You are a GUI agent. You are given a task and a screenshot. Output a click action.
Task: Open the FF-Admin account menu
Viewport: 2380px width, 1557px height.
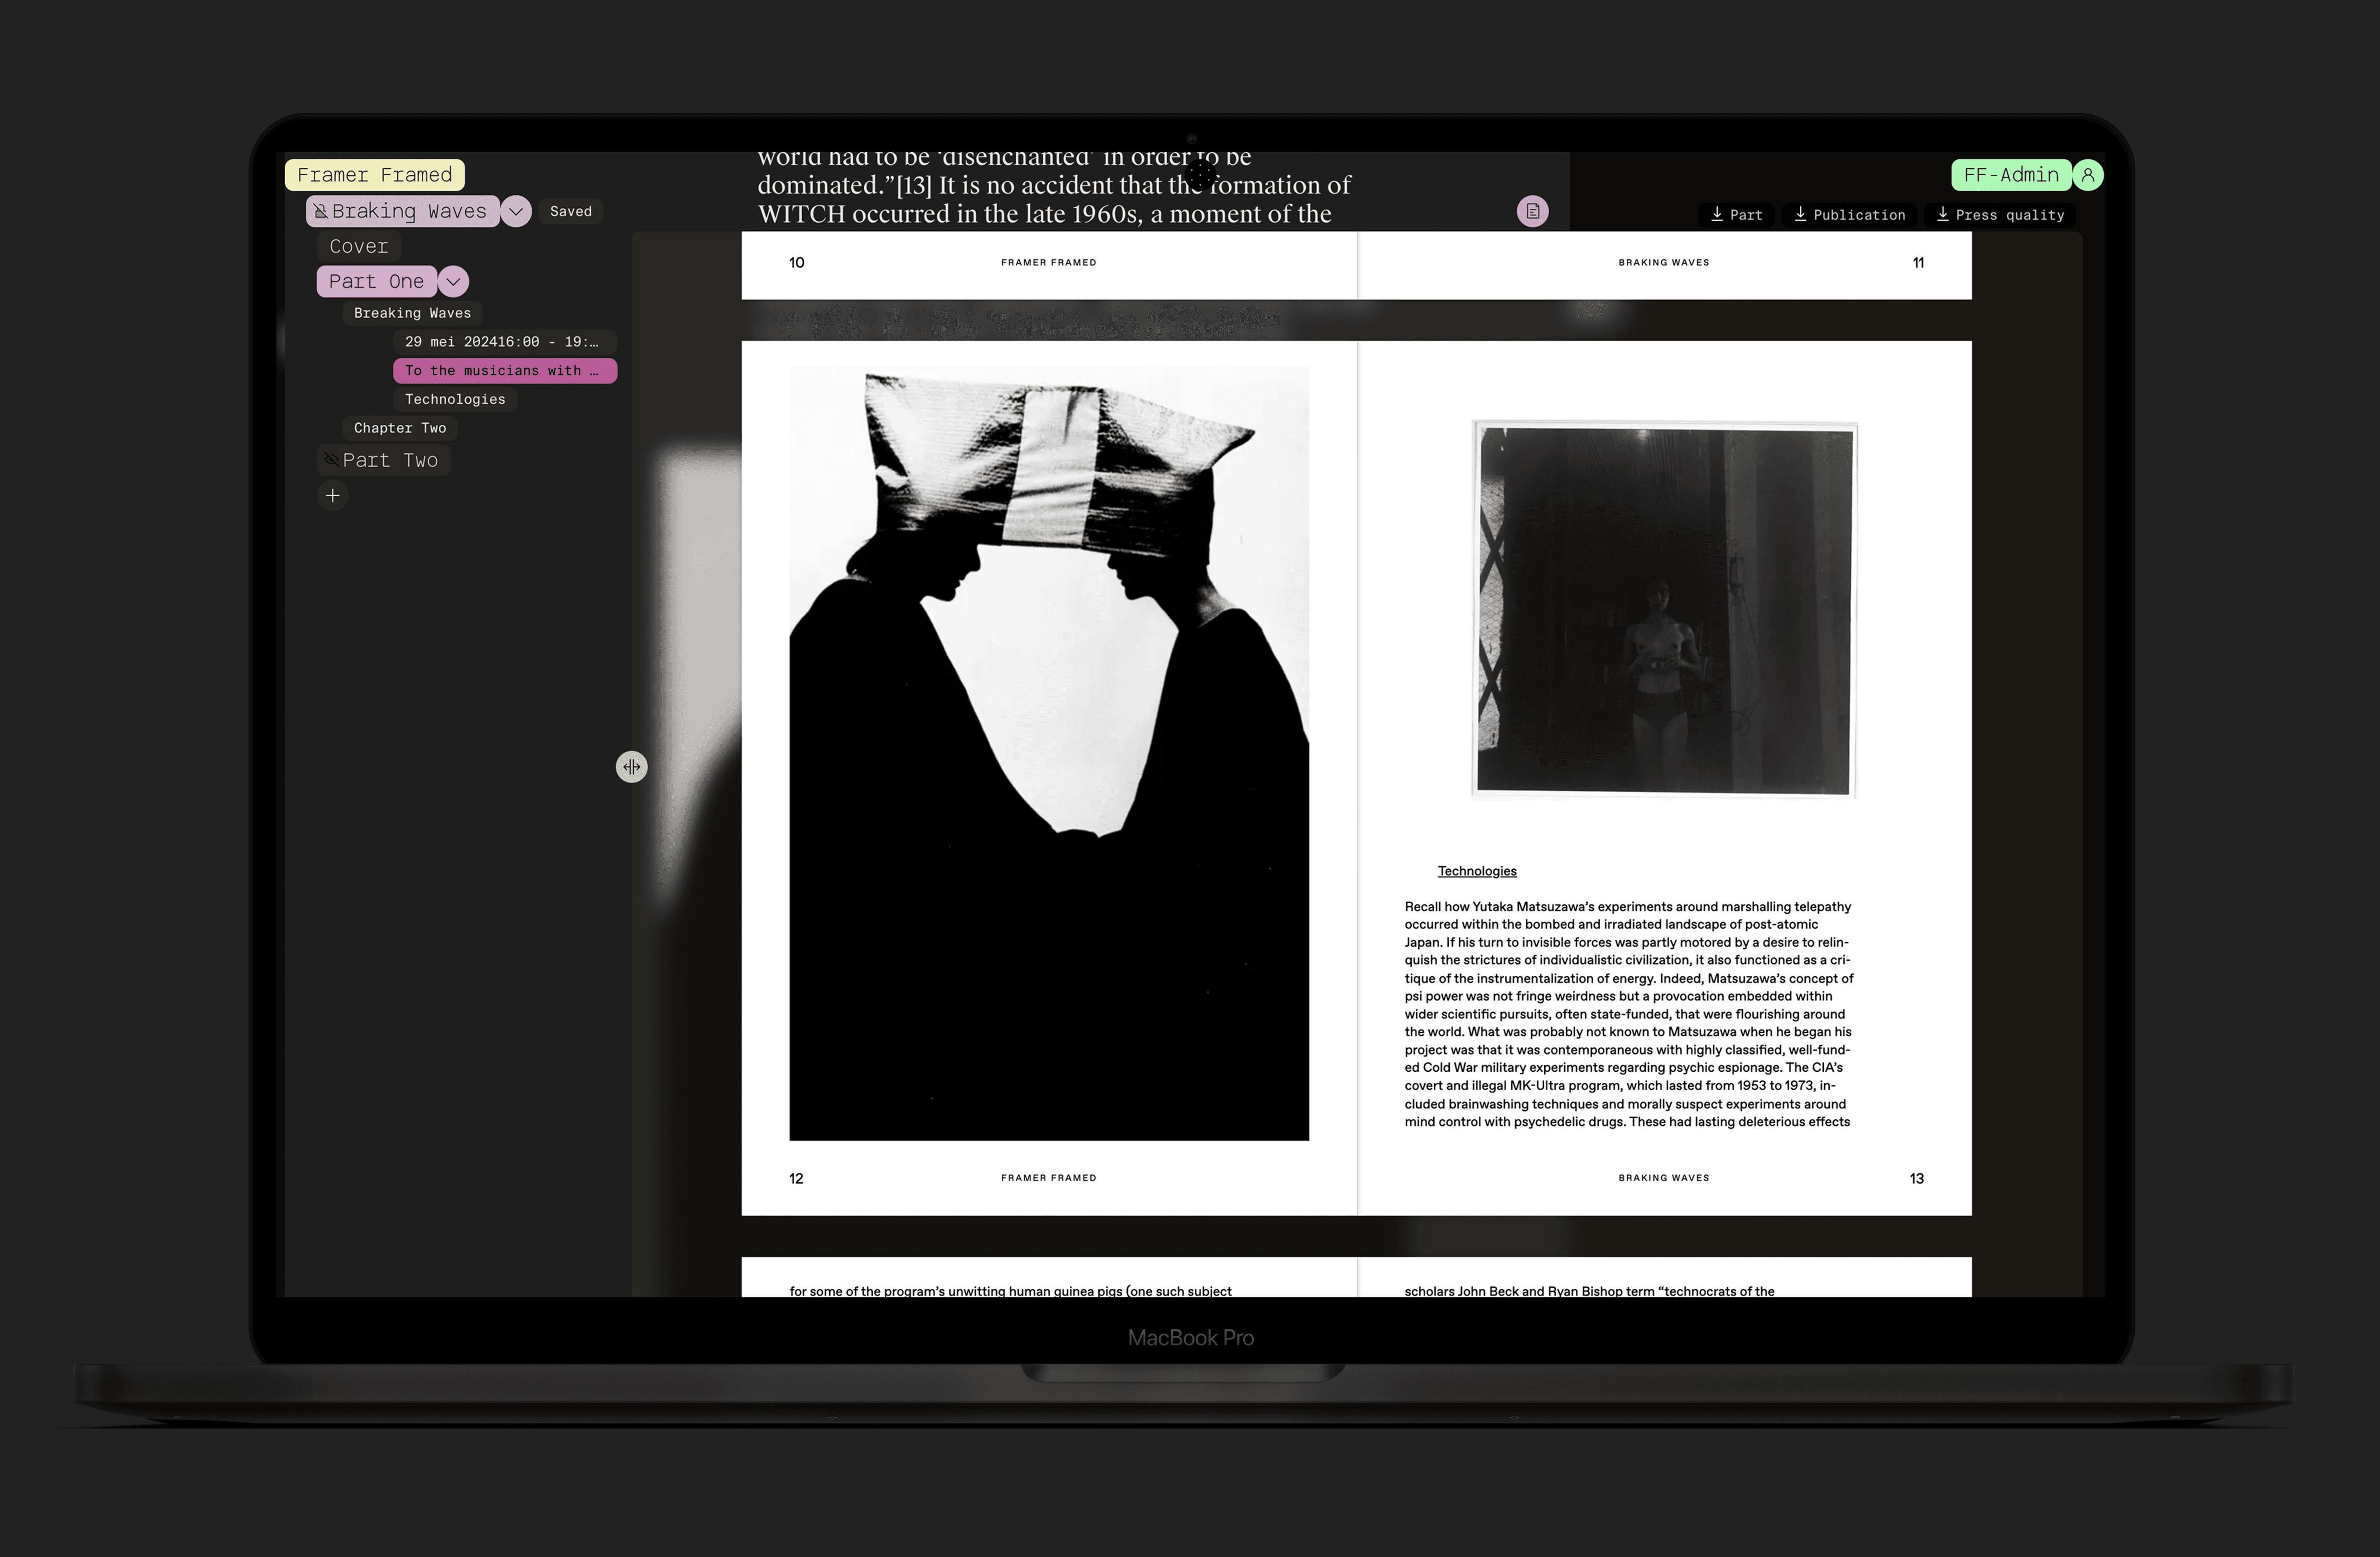pyautogui.click(x=2010, y=175)
